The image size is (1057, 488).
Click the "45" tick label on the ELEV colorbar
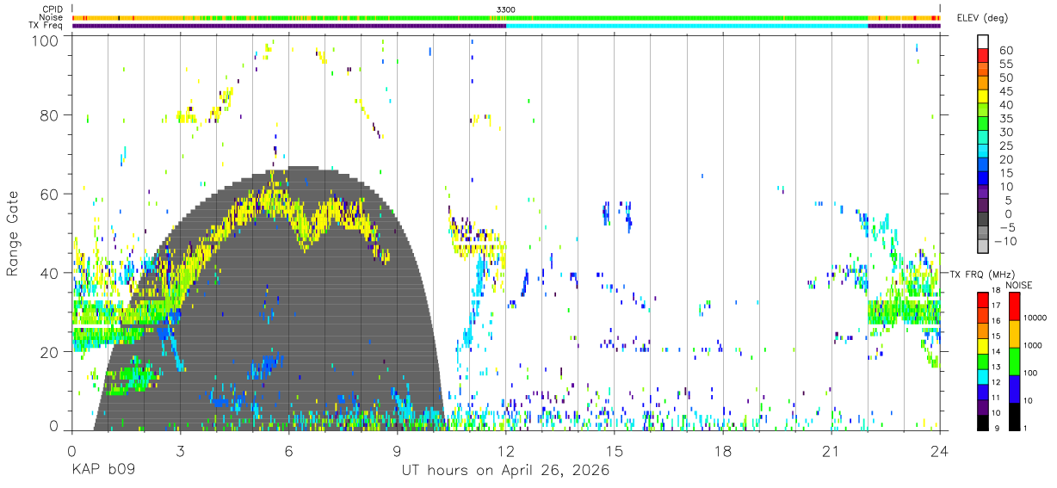(x=1006, y=91)
